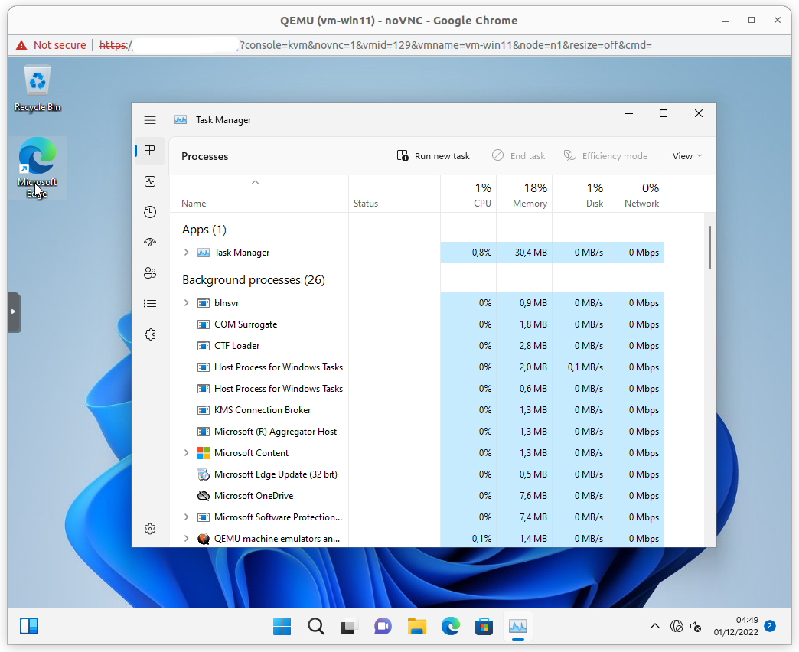Open Recycle Bin desktop icon
799x652 pixels.
38,88
